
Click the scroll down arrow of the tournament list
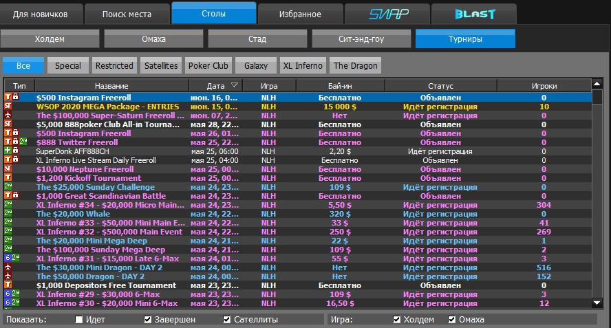pos(597,303)
